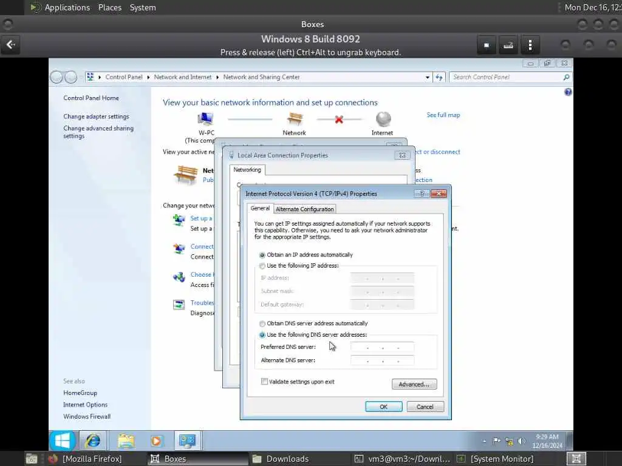Switch to the General tab
622x466 pixels.
pyautogui.click(x=260, y=209)
